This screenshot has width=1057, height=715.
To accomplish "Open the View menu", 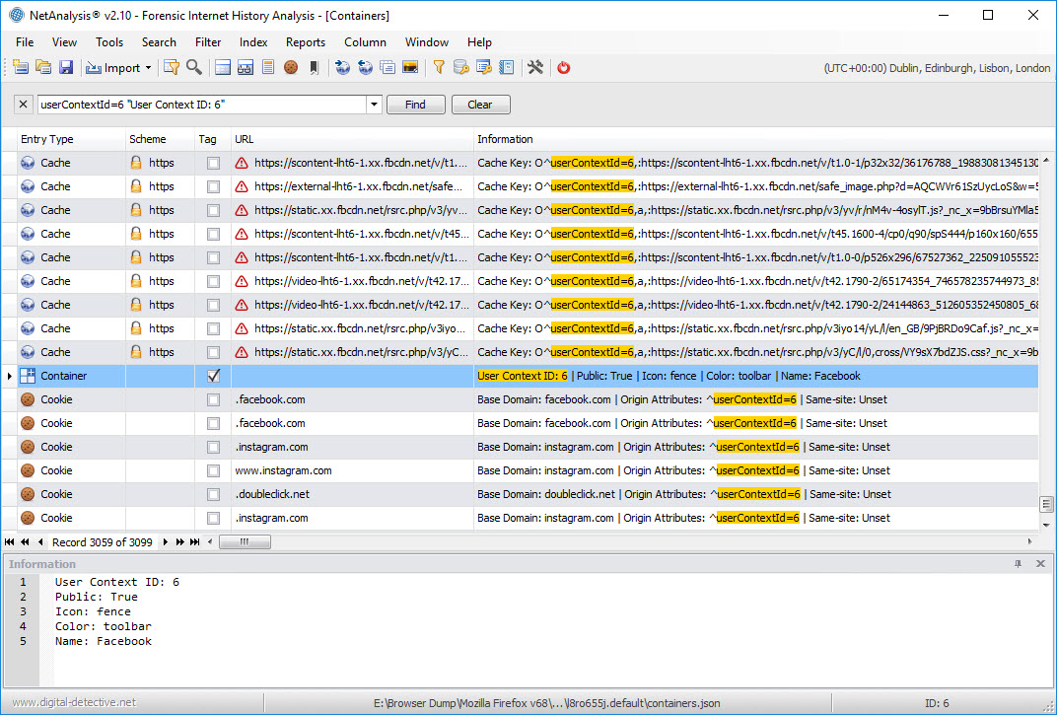I will coord(64,41).
